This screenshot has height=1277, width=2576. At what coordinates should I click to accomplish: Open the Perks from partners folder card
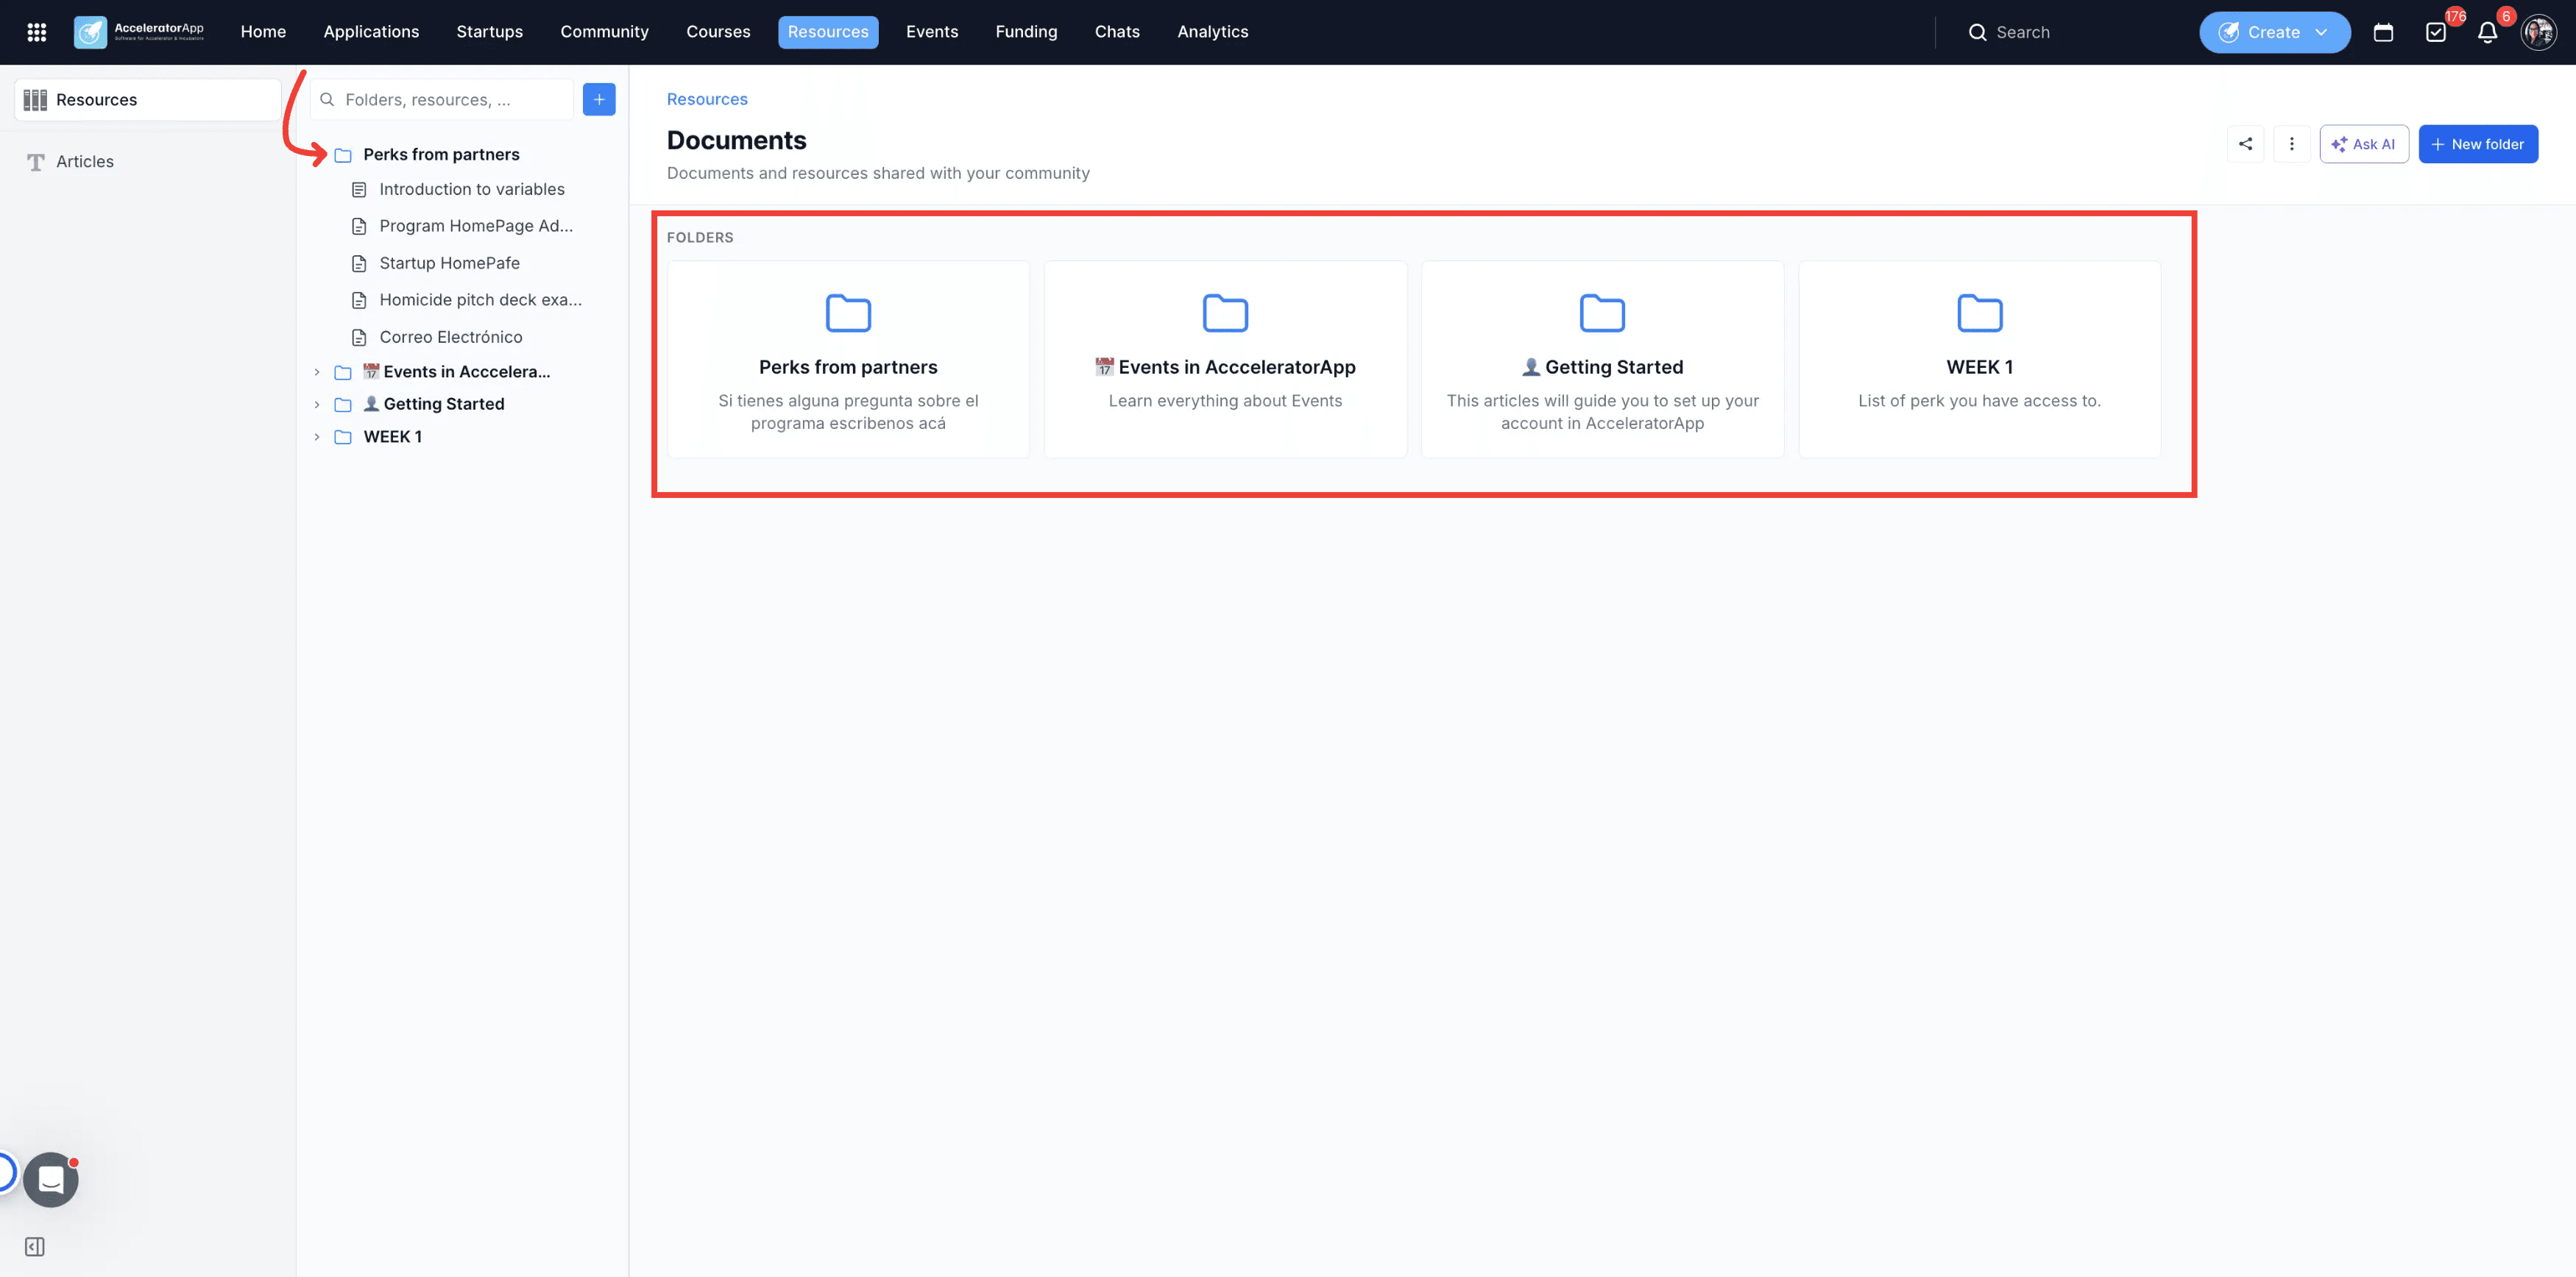(x=848, y=360)
